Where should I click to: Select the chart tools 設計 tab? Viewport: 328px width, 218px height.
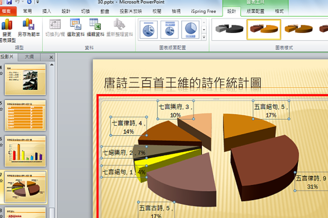[x=232, y=11]
